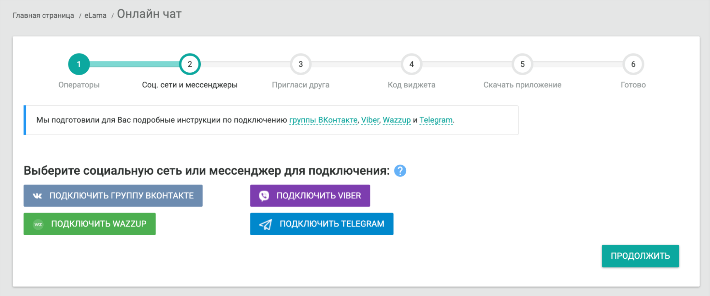Open the 'группы ВКонтакте' instruction link
The image size is (710, 296).
(x=323, y=120)
